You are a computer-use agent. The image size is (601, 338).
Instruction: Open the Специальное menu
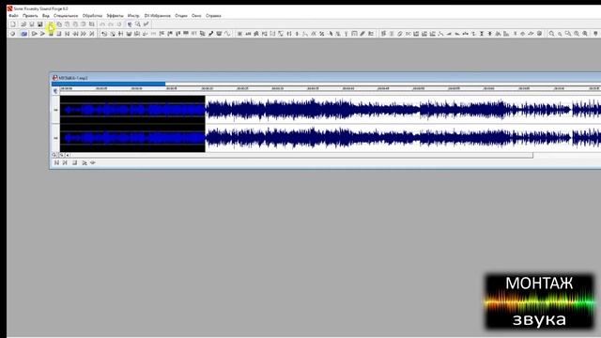[66, 16]
